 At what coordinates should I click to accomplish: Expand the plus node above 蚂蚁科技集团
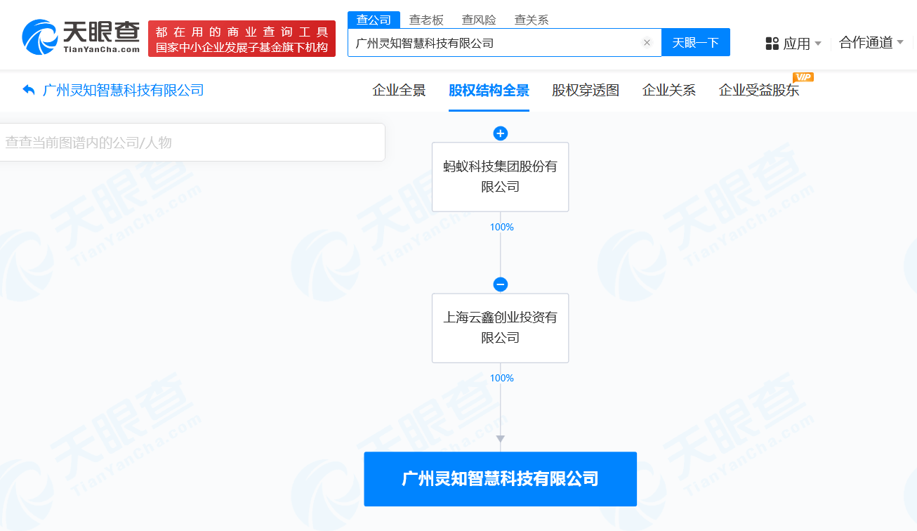(x=500, y=133)
